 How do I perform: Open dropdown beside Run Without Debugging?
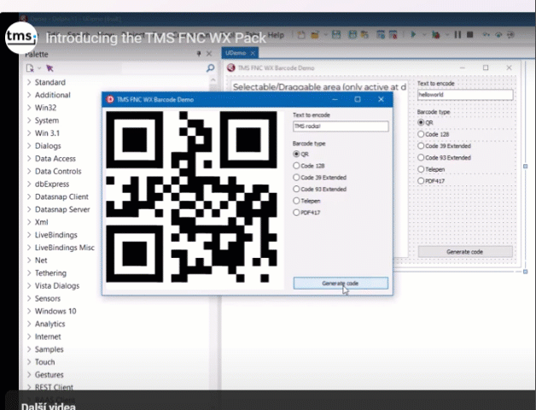(x=446, y=34)
